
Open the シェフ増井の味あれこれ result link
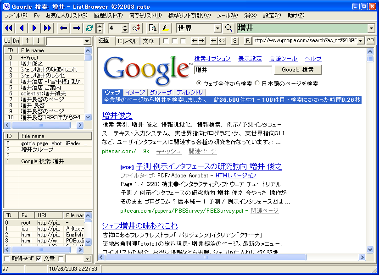click(139, 225)
